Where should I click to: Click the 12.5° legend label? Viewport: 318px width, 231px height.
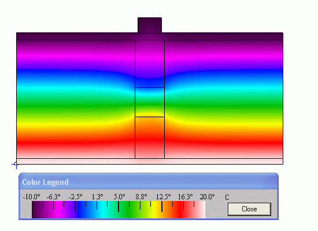coord(163,197)
